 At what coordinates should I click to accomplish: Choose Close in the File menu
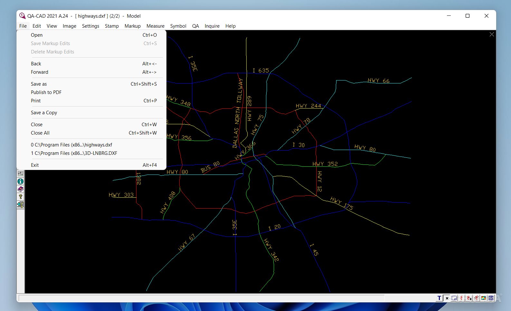tap(91, 125)
